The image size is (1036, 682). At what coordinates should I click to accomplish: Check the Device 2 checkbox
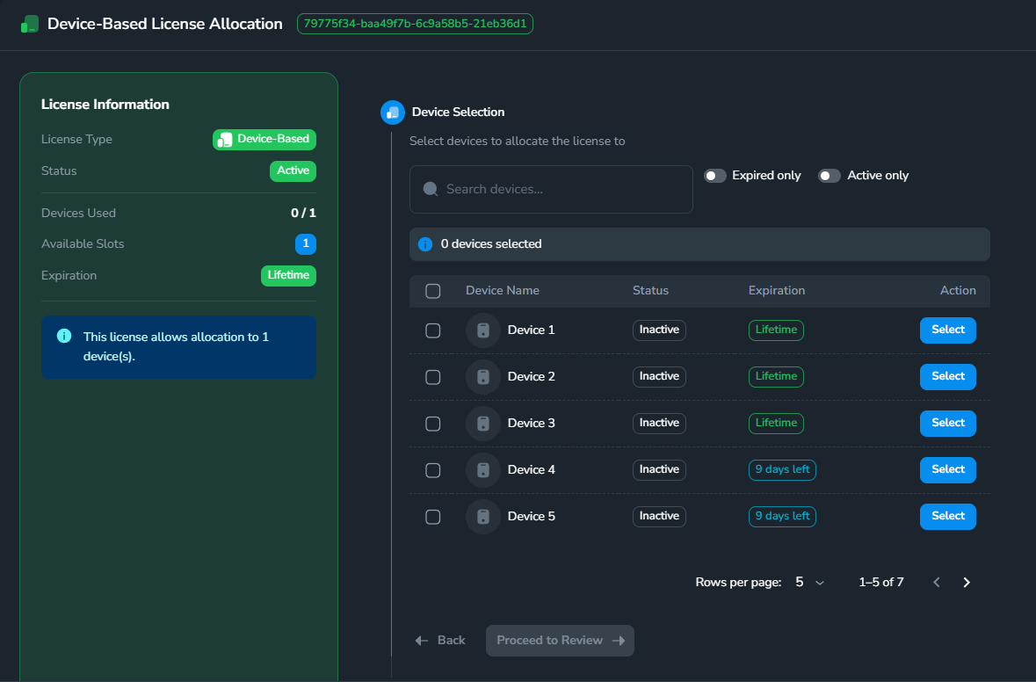(x=433, y=377)
